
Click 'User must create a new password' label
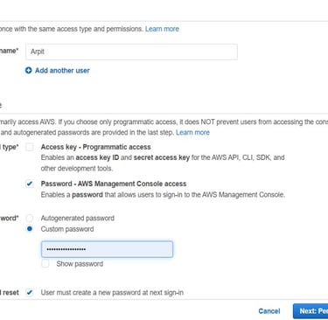pyautogui.click(x=112, y=292)
